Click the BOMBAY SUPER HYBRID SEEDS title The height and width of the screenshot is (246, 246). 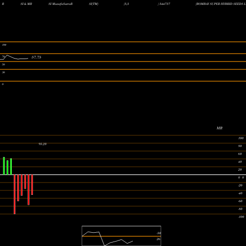(221, 4)
